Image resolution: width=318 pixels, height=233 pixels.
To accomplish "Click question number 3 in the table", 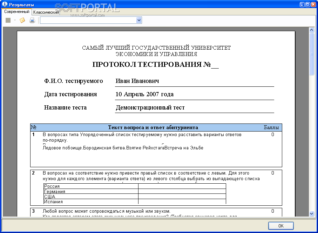I will pyautogui.click(x=33, y=211).
